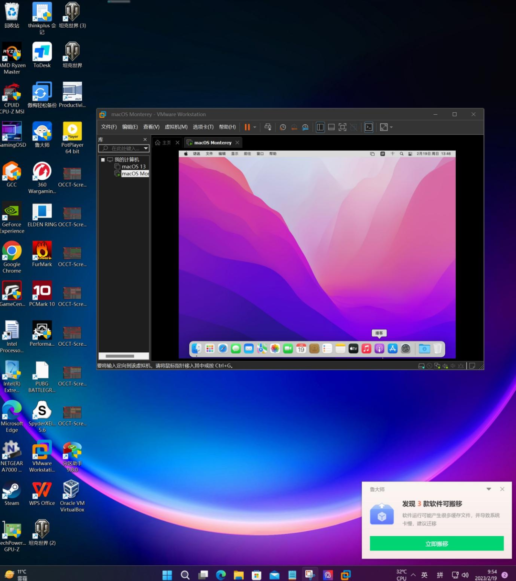Revert to snapshot using VMware toolbar icon
The width and height of the screenshot is (516, 581).
pos(294,127)
